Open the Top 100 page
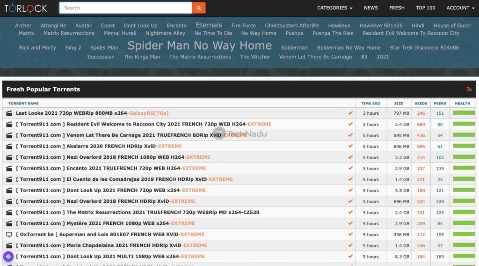 click(425, 8)
